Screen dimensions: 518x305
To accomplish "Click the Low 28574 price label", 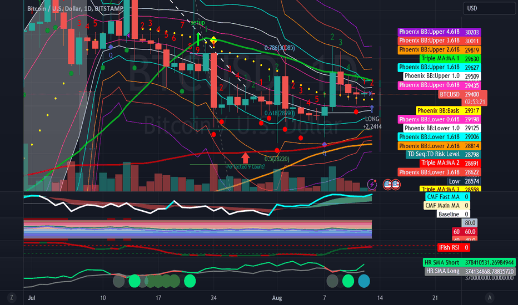I will tap(464, 181).
